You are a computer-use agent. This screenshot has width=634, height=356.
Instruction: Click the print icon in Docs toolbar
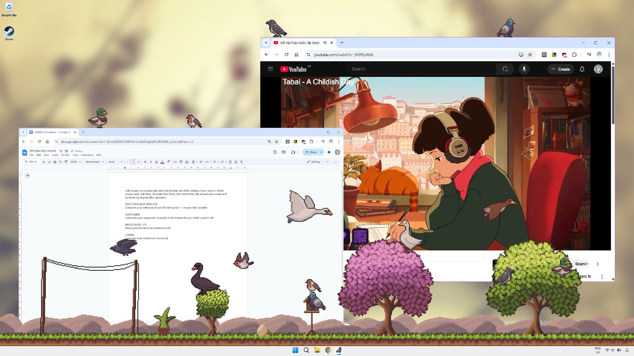(54, 162)
